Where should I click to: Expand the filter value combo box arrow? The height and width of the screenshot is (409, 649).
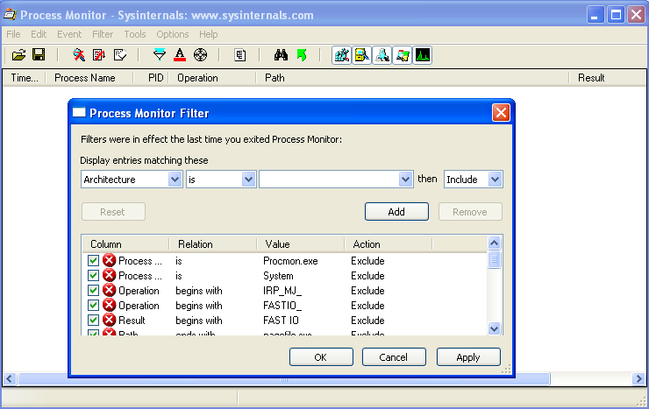pos(405,180)
